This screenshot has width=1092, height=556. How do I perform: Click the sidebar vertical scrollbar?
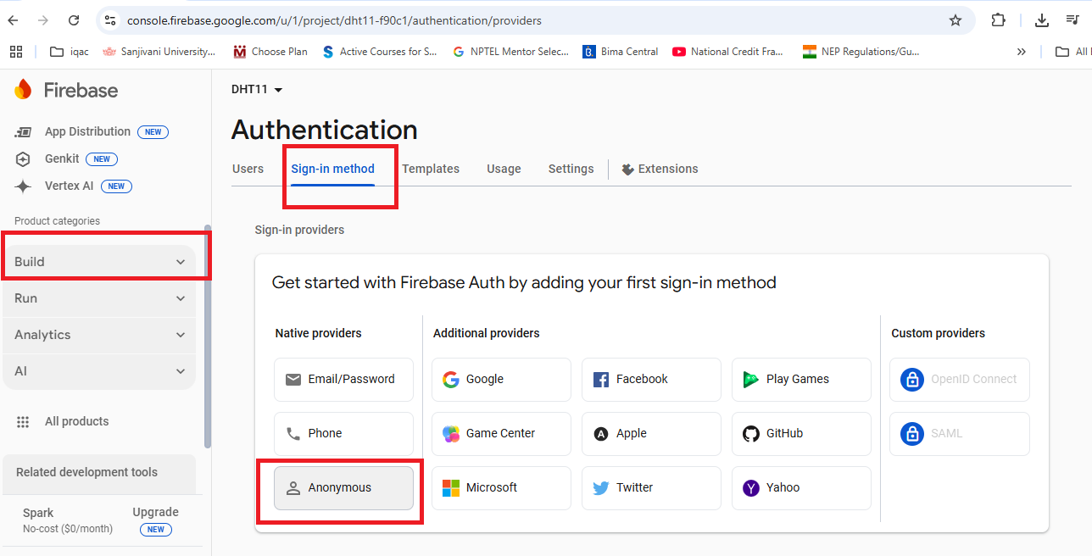point(208,336)
